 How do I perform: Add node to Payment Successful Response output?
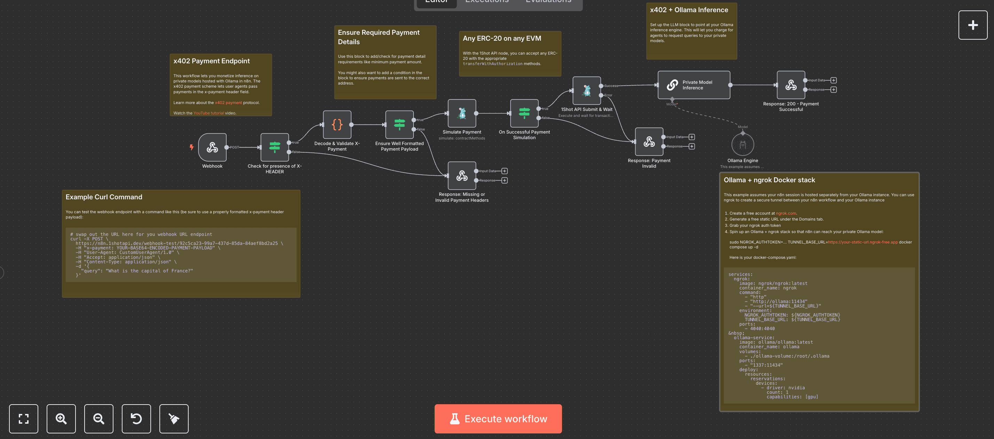[x=834, y=89]
